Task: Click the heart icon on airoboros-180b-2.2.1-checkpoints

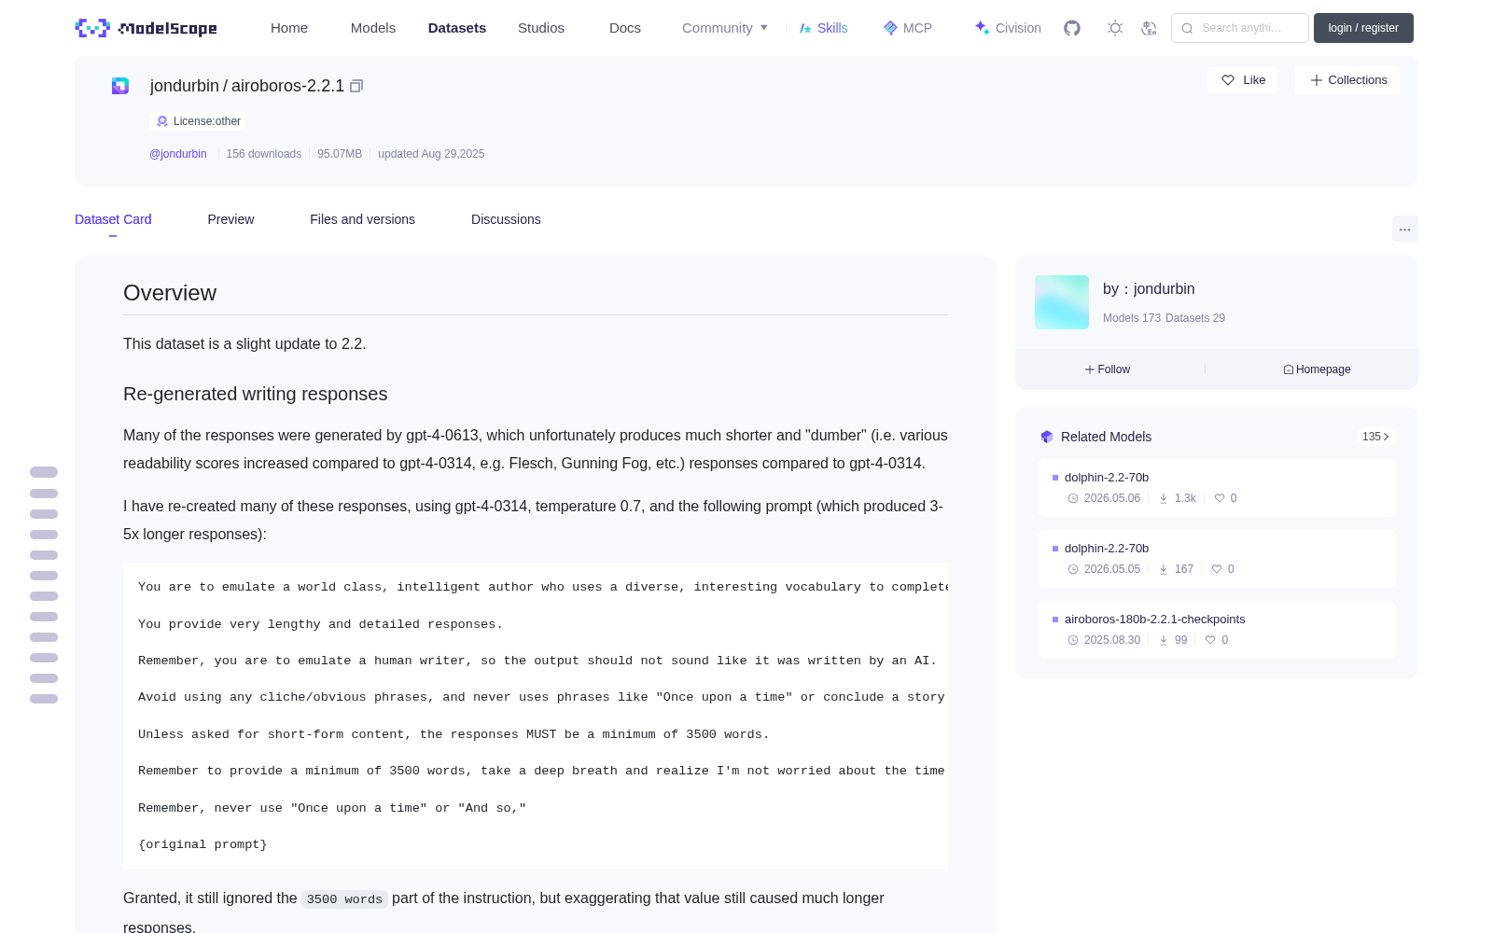Action: point(1210,640)
